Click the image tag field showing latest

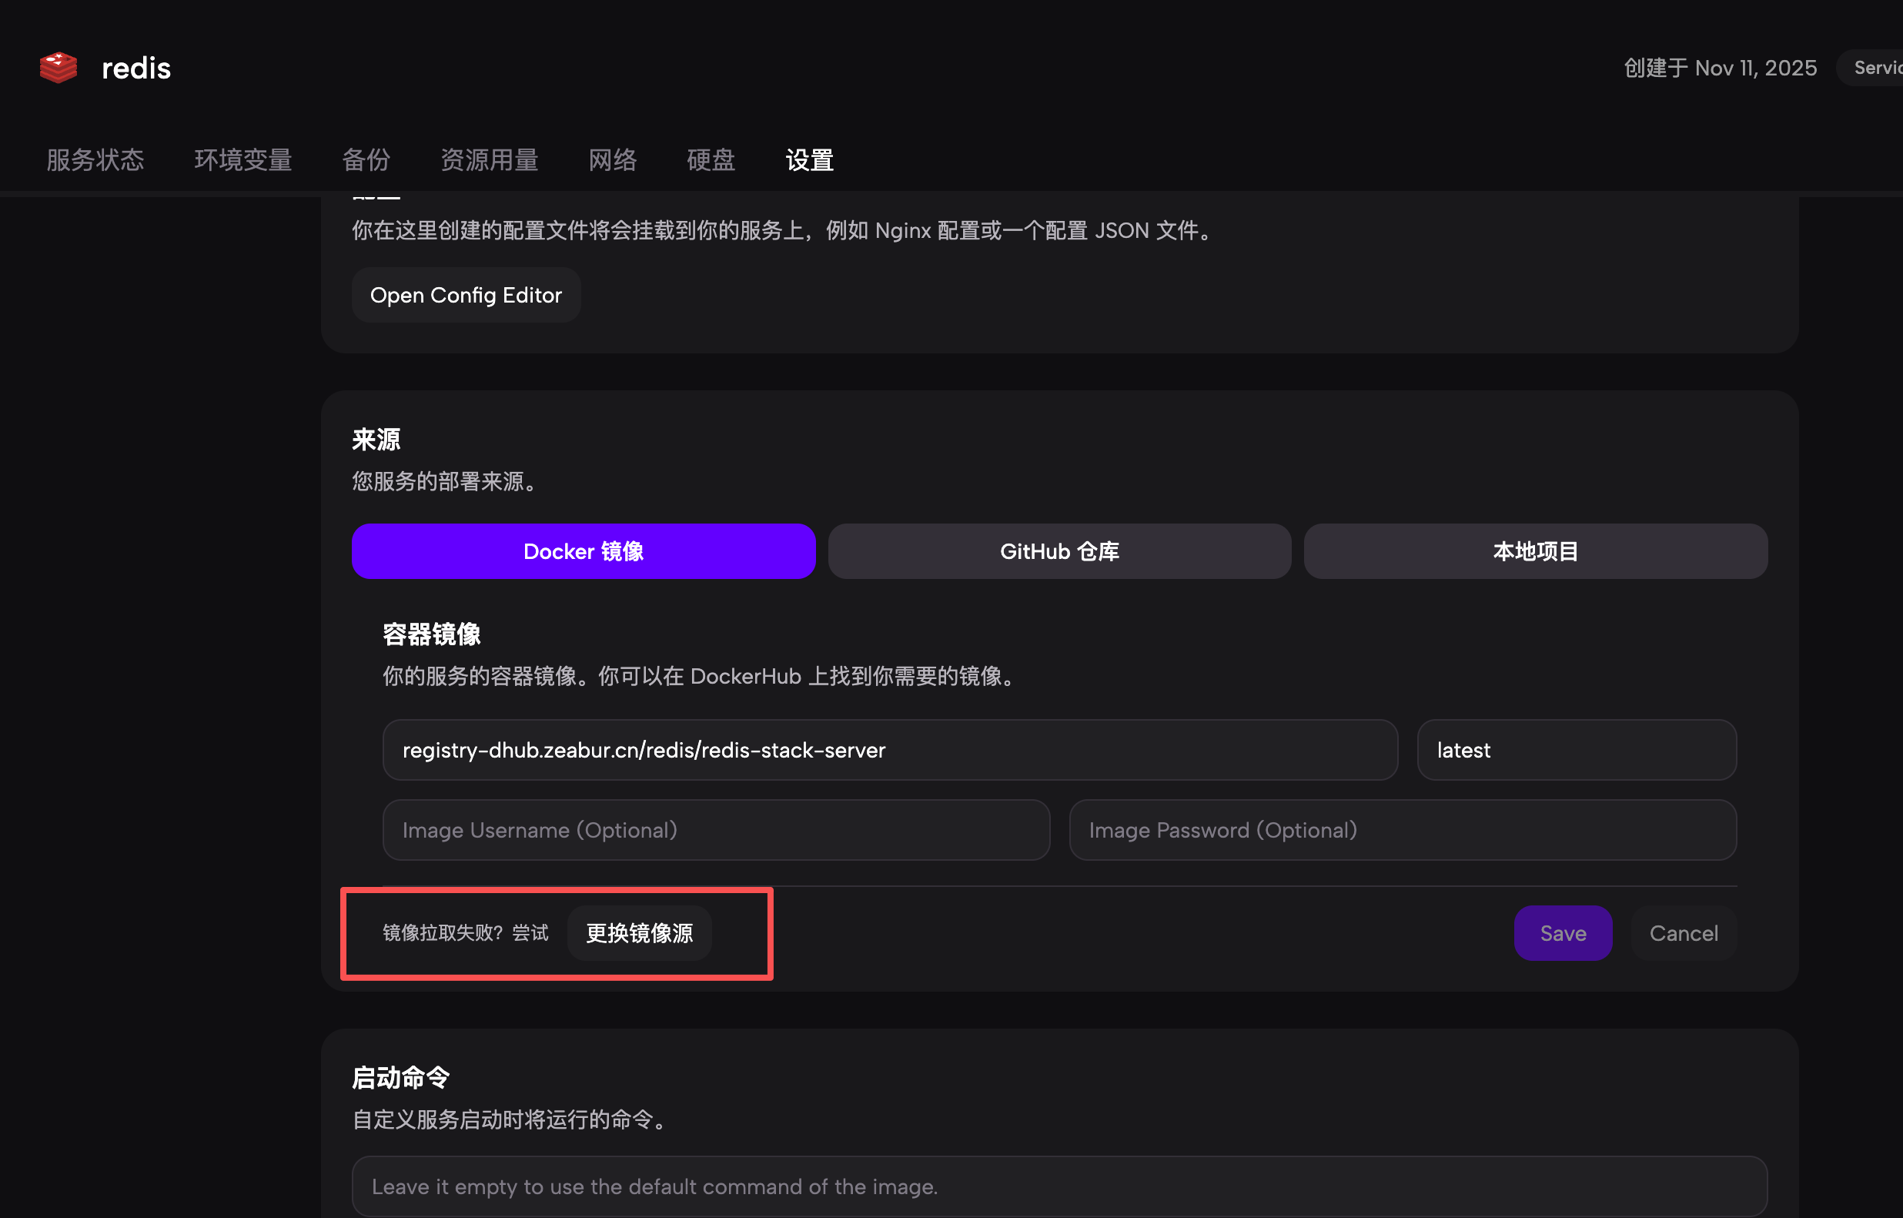[1576, 750]
